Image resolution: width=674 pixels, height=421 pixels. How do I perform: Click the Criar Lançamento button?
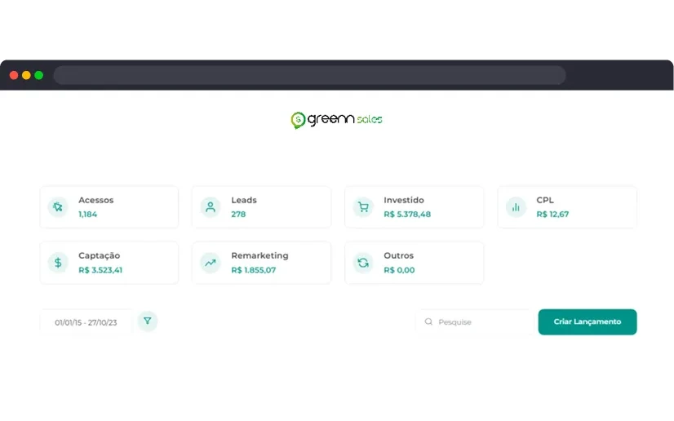588,321
